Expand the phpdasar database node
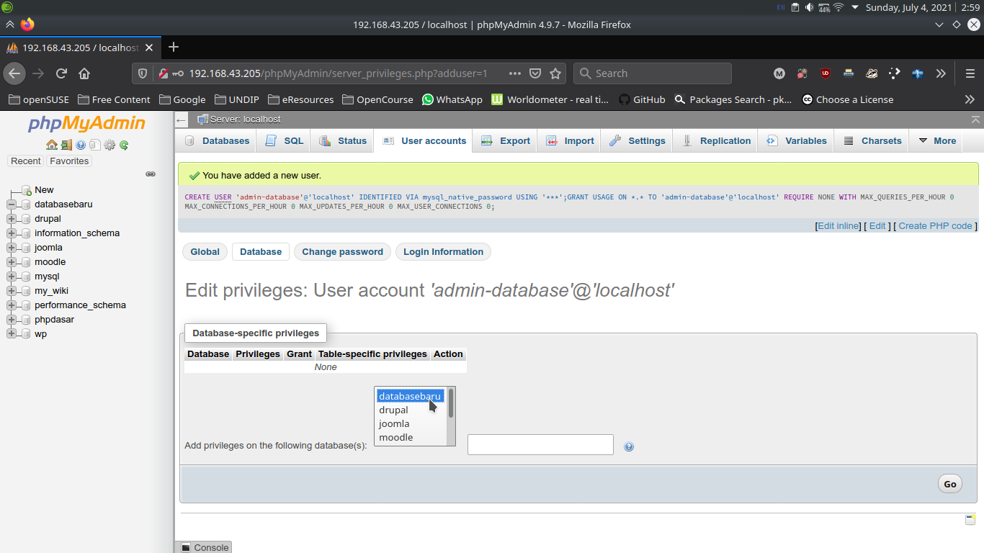This screenshot has height=553, width=984. tap(12, 320)
